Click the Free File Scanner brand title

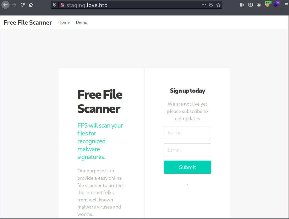click(28, 22)
